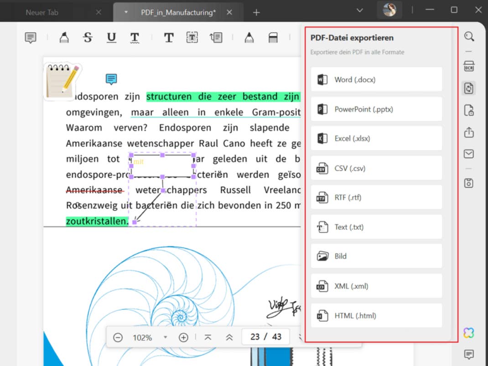Viewport: 488px width, 366px height.
Task: Select the highlighter tool in toolbar
Action: pos(64,38)
